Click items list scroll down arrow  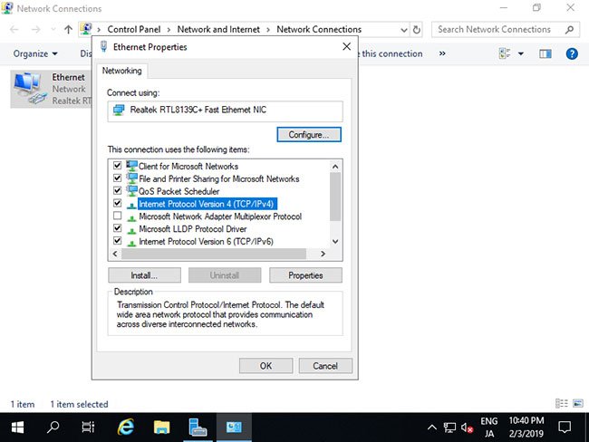(335, 242)
